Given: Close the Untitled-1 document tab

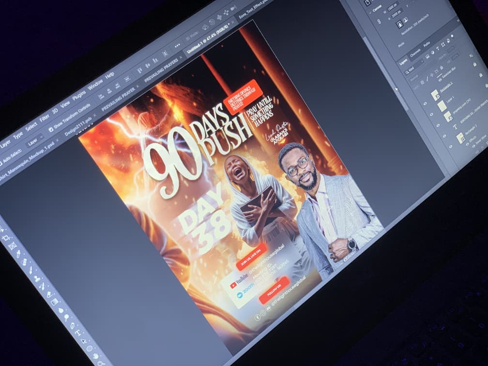Looking at the screenshot, I should pos(233,22).
